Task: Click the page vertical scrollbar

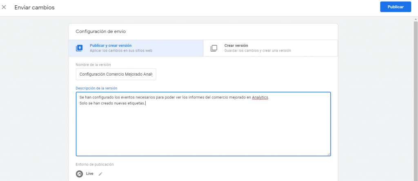Action: [416, 101]
